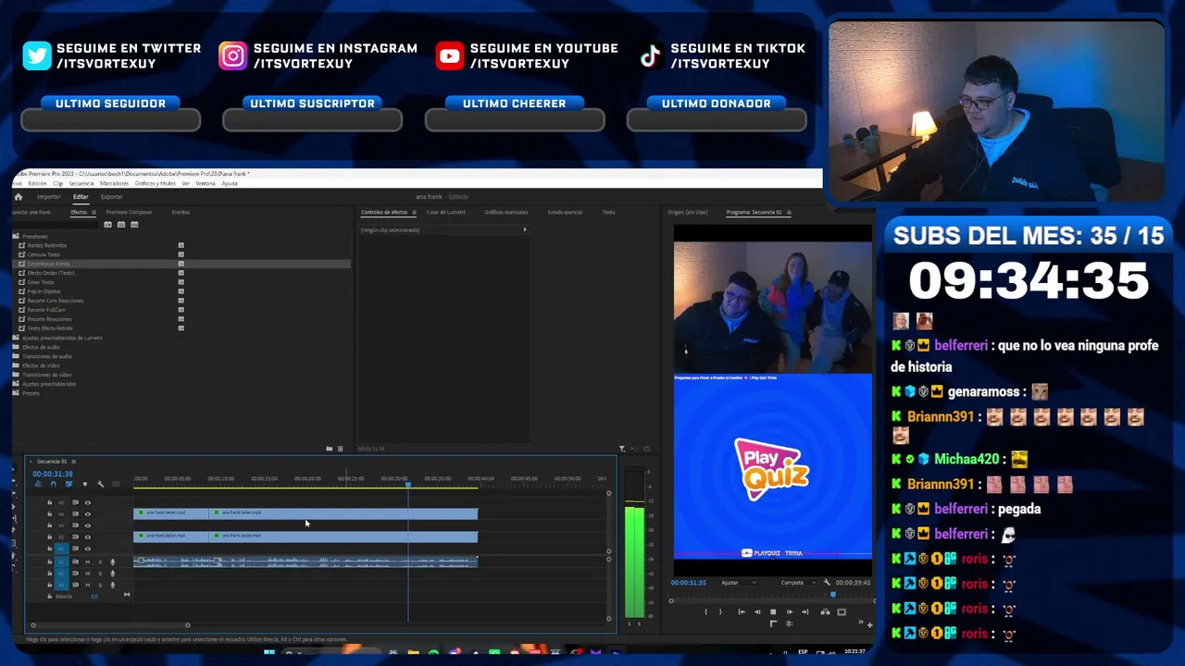The height and width of the screenshot is (666, 1185).
Task: Stop playback in the Program monitor
Action: coord(773,611)
